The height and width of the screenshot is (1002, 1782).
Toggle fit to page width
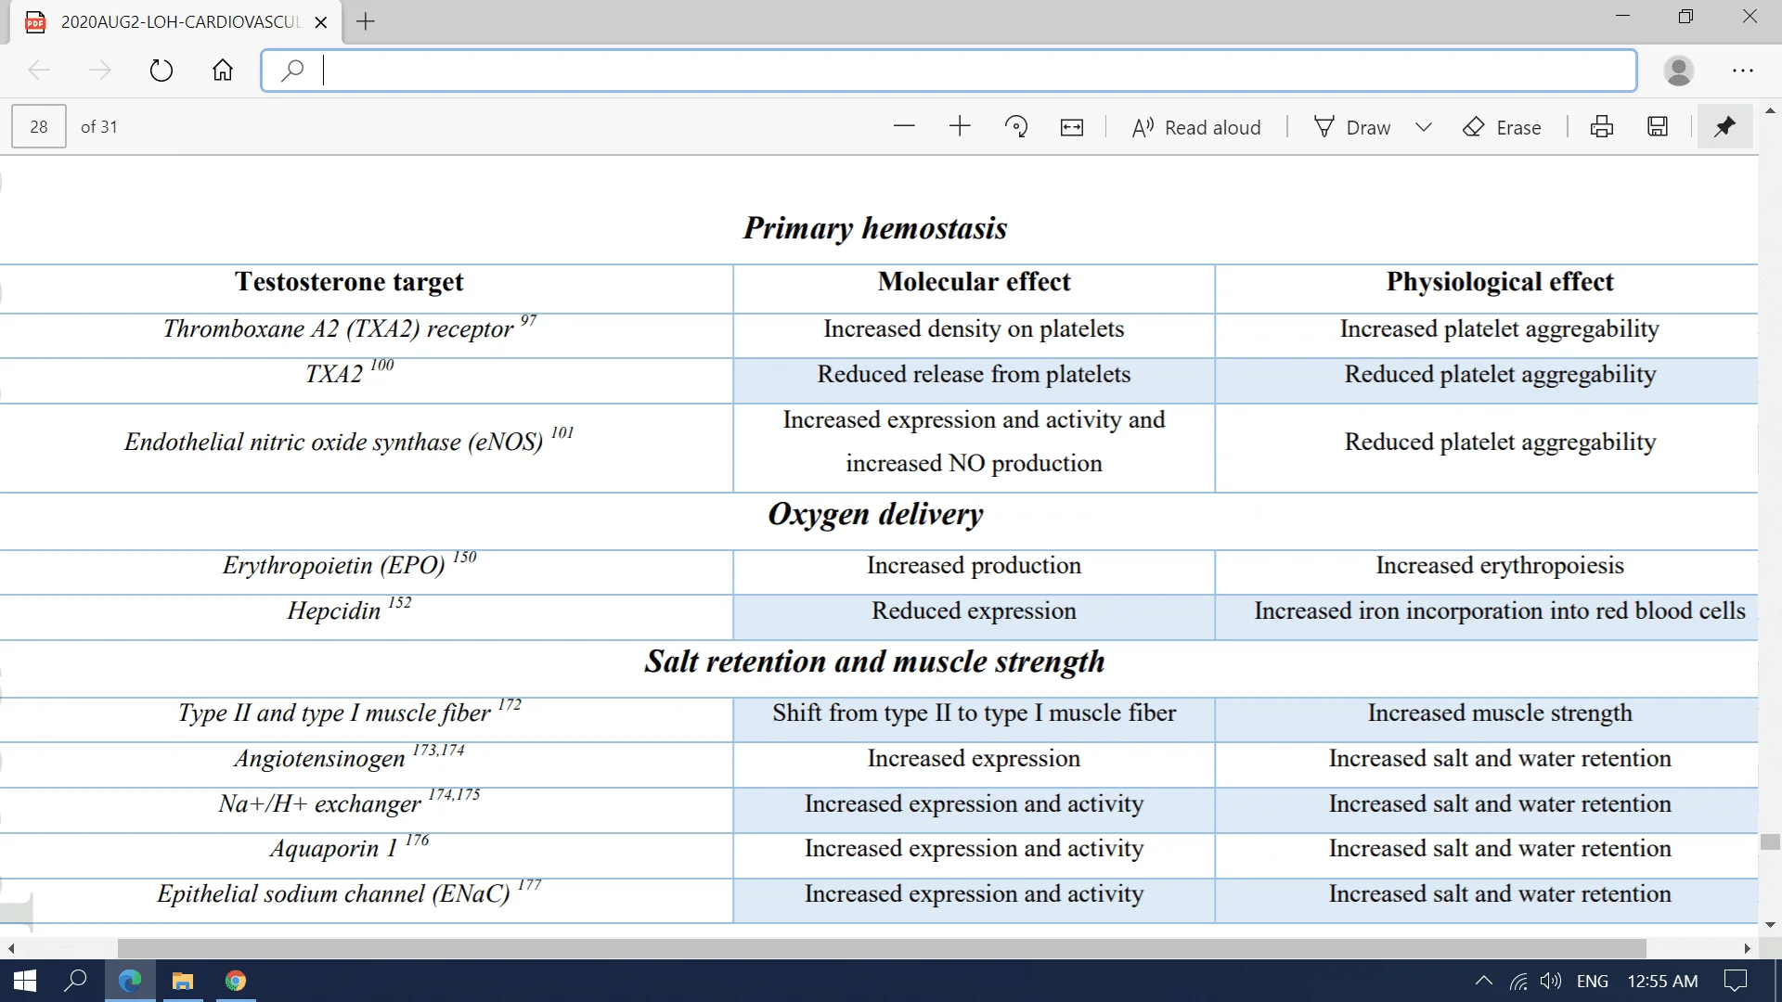point(1072,127)
